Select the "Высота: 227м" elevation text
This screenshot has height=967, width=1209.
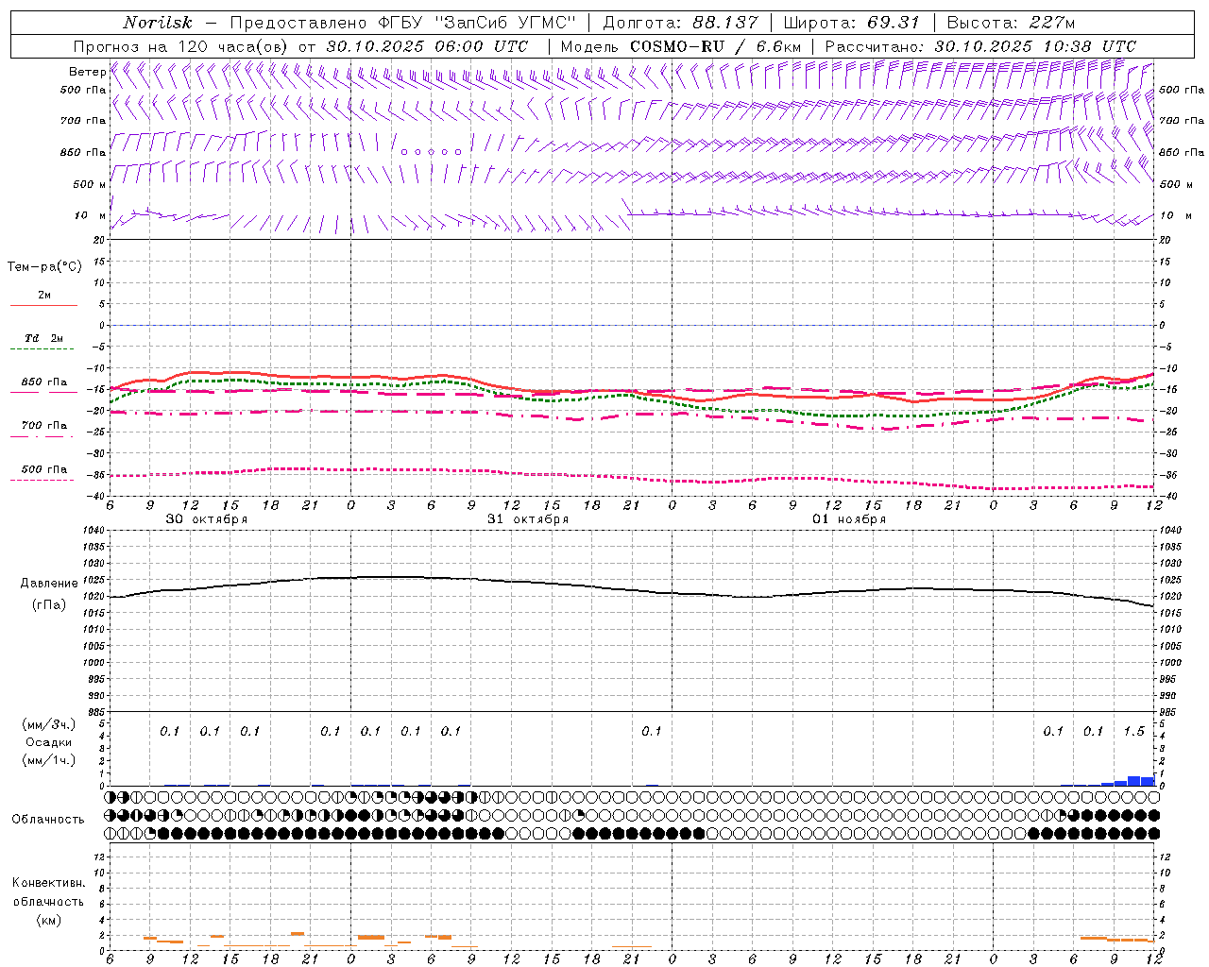(1011, 23)
